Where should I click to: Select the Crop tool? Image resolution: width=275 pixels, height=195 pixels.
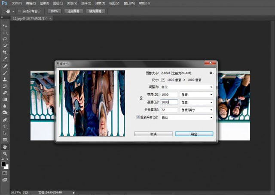tap(5, 52)
